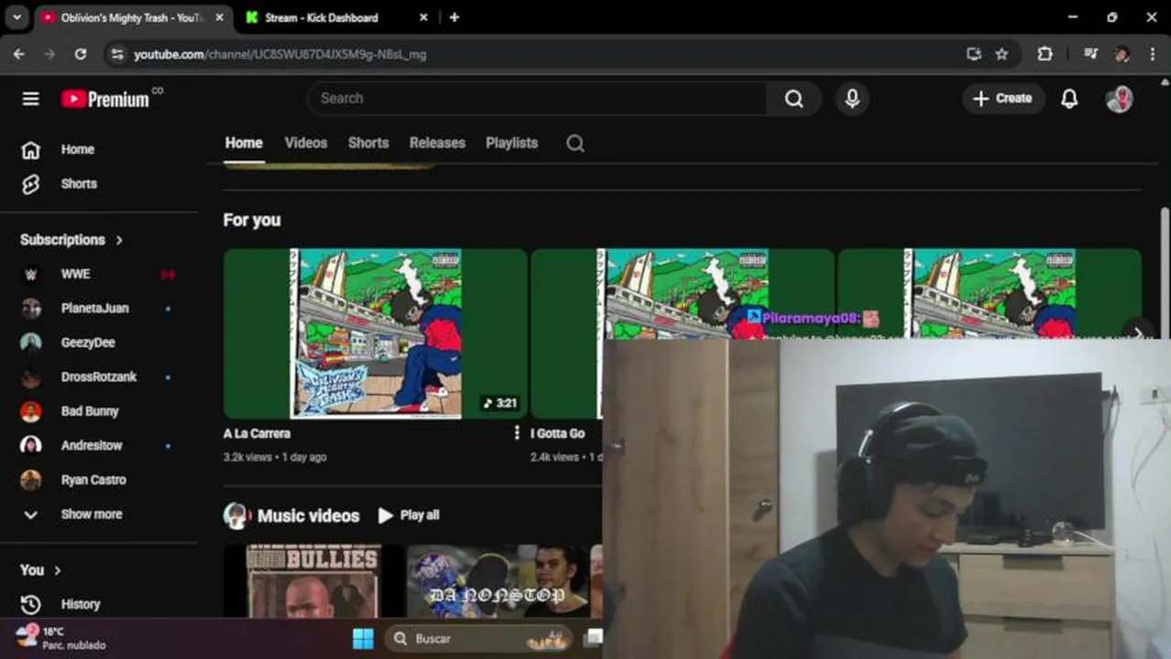Open the Windows Start menu
Image resolution: width=1171 pixels, height=659 pixels.
pos(363,639)
